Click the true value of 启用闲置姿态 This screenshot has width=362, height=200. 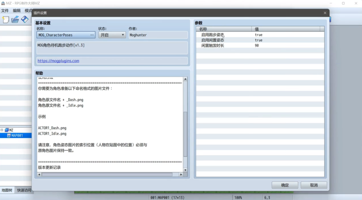click(258, 40)
